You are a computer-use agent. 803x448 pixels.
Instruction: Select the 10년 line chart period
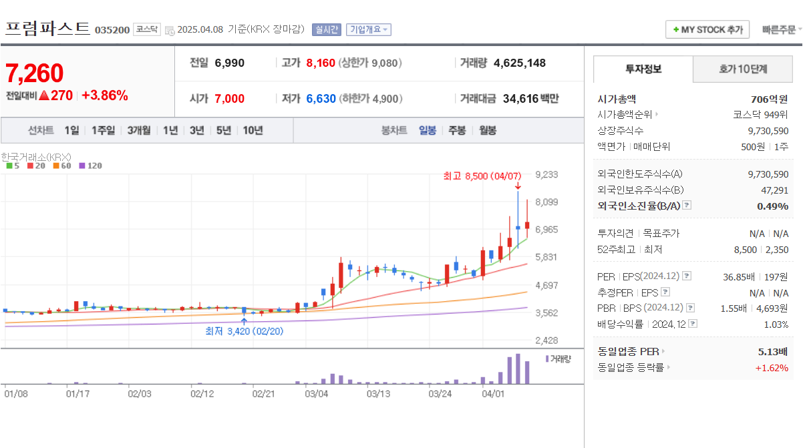[x=253, y=130]
